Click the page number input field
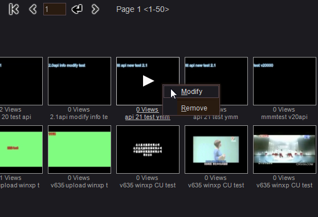This screenshot has height=217, width=318. pos(55,9)
